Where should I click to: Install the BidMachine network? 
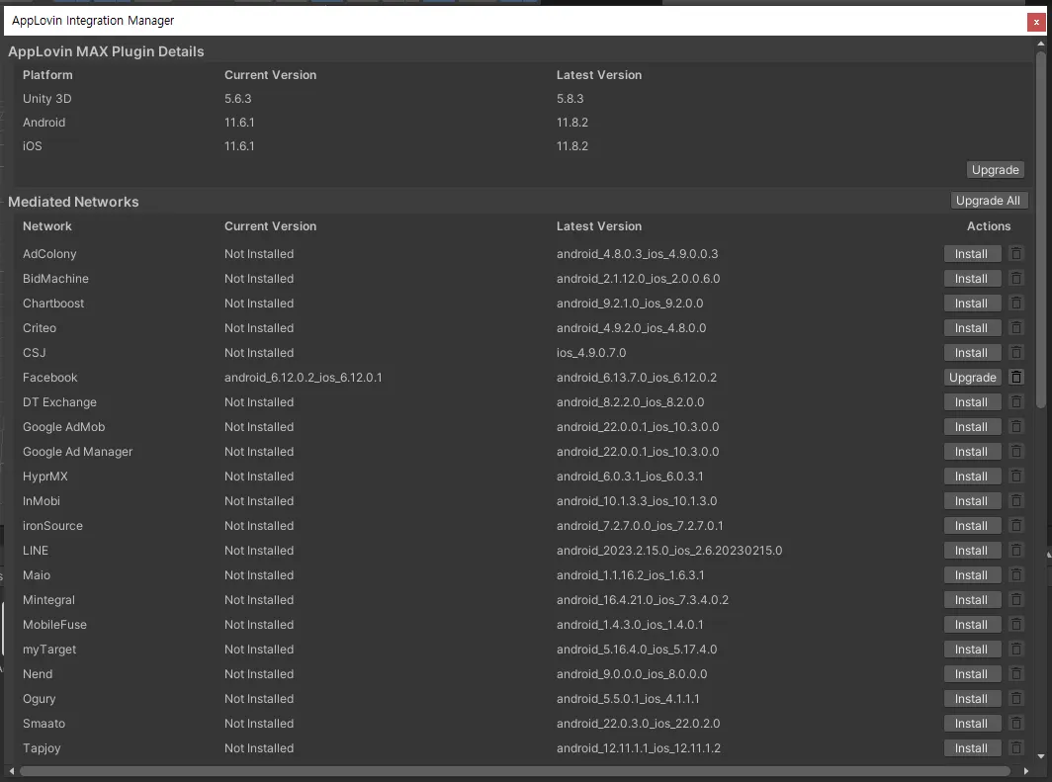pos(972,279)
